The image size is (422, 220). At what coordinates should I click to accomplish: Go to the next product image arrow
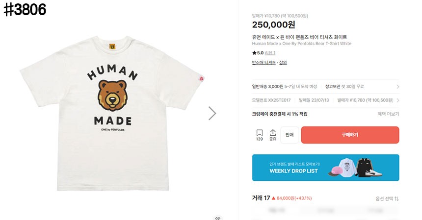212,113
